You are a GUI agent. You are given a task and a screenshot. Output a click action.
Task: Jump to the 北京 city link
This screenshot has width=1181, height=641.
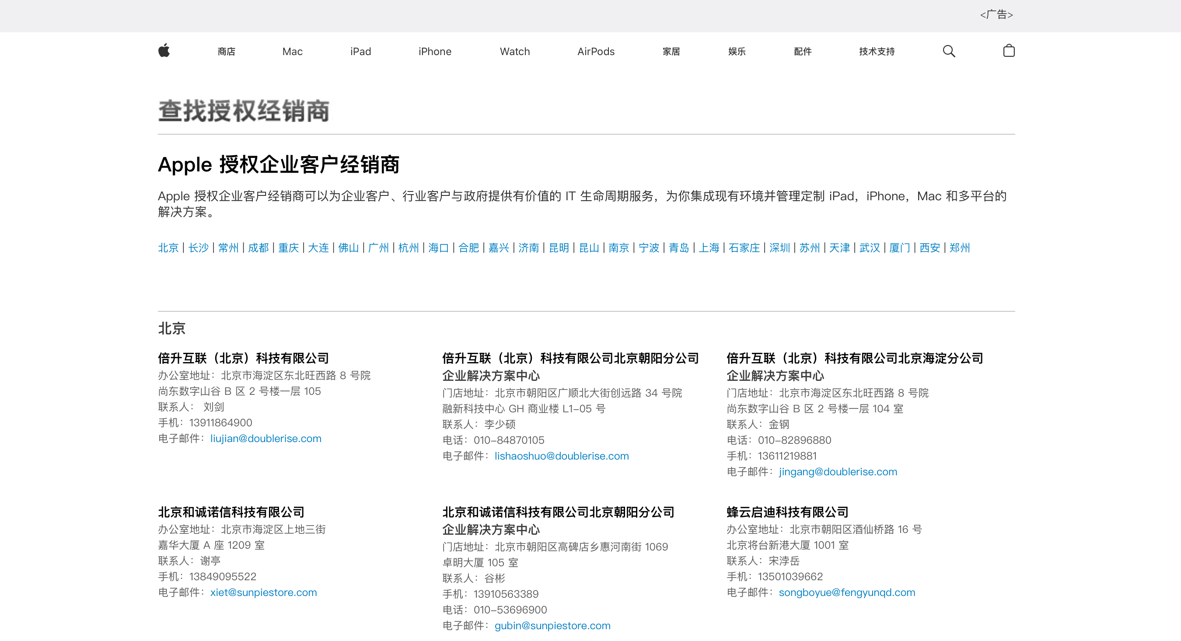168,248
